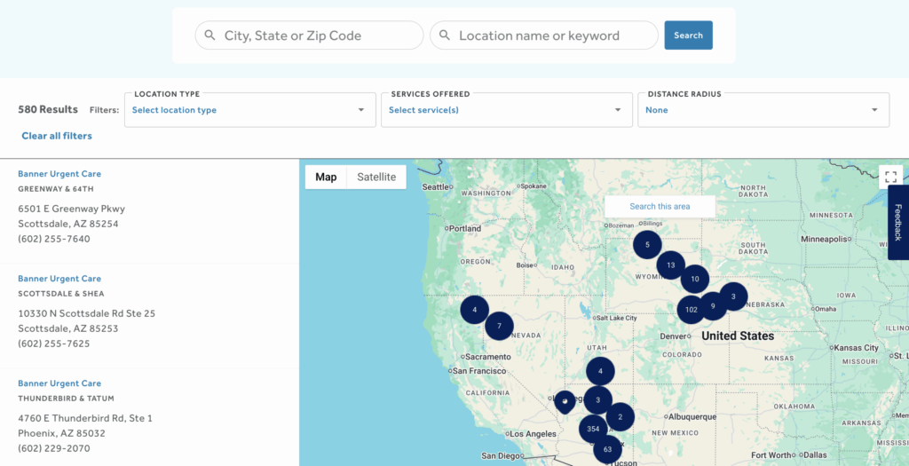Open the Location Type dropdown
This screenshot has width=909, height=466.
[249, 110]
